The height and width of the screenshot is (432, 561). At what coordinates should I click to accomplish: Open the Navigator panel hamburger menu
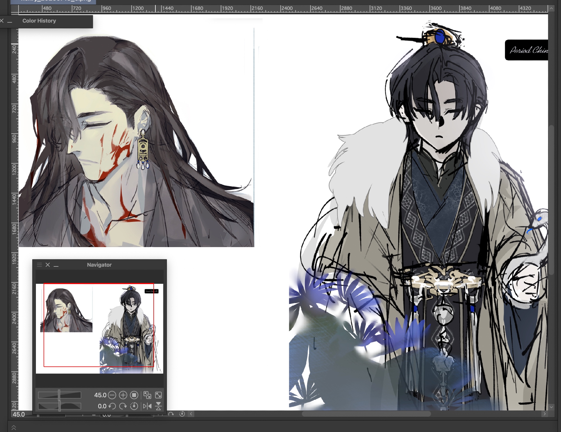tap(40, 265)
